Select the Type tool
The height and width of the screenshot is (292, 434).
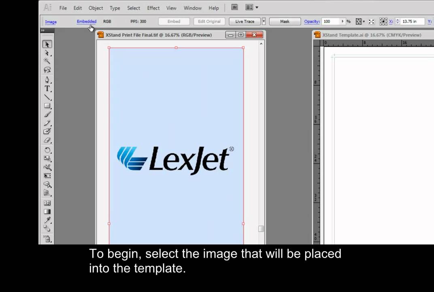(47, 88)
